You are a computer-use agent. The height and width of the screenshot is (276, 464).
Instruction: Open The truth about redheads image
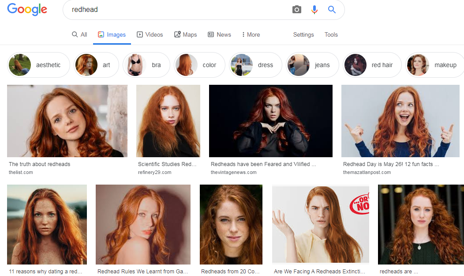(67, 121)
